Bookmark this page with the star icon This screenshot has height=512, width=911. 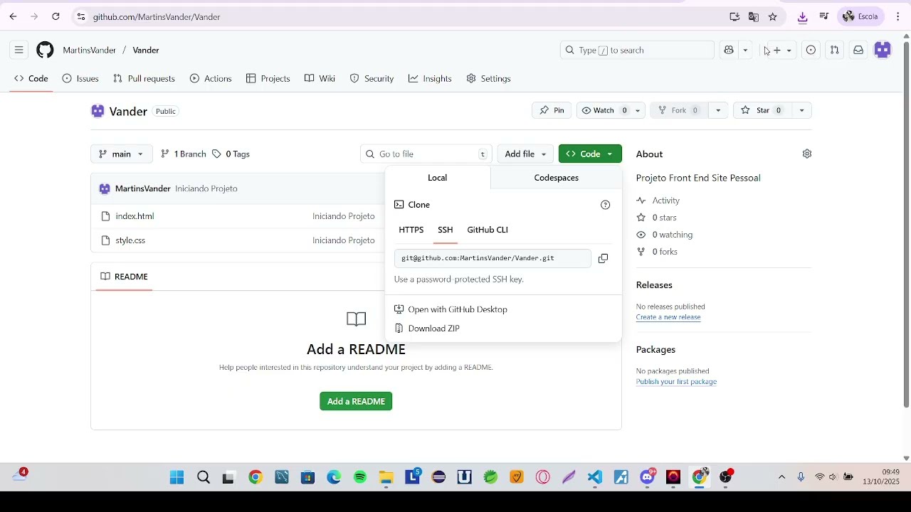point(773,16)
